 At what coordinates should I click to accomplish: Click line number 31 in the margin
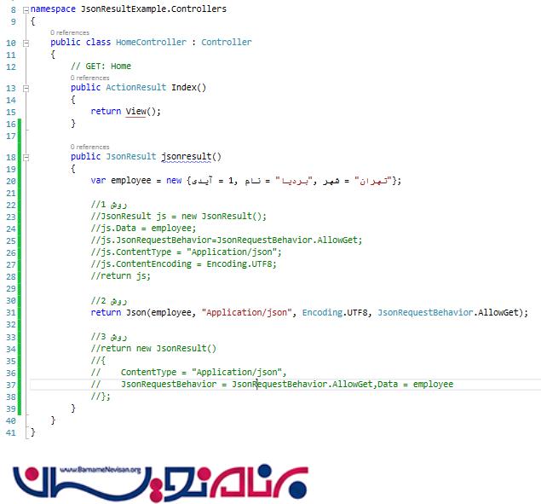tap(11, 313)
